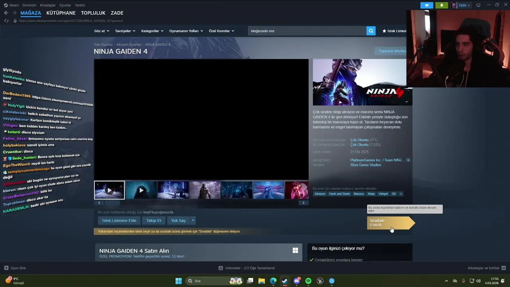
Task: Expand the Tavsiyeler dropdown
Action: click(125, 31)
